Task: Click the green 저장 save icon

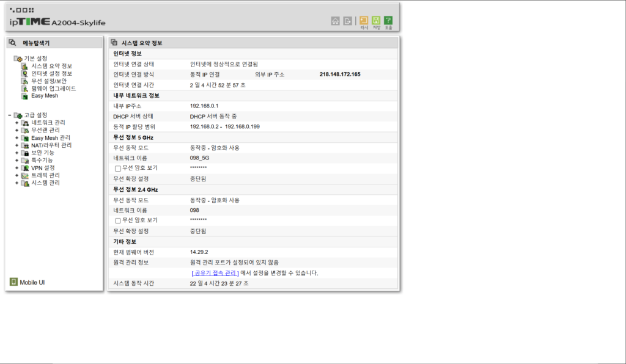Action: coord(376,21)
